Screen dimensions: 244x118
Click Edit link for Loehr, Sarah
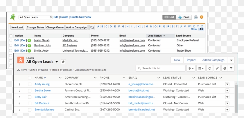click(x=17, y=40)
